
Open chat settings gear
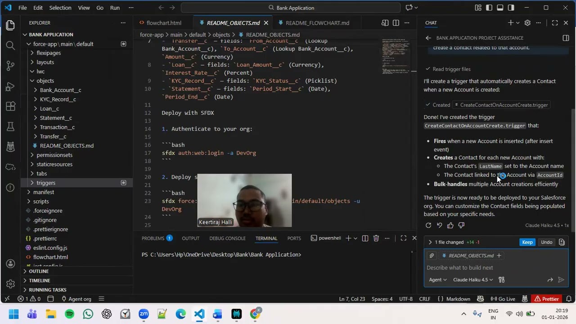pos(527,22)
